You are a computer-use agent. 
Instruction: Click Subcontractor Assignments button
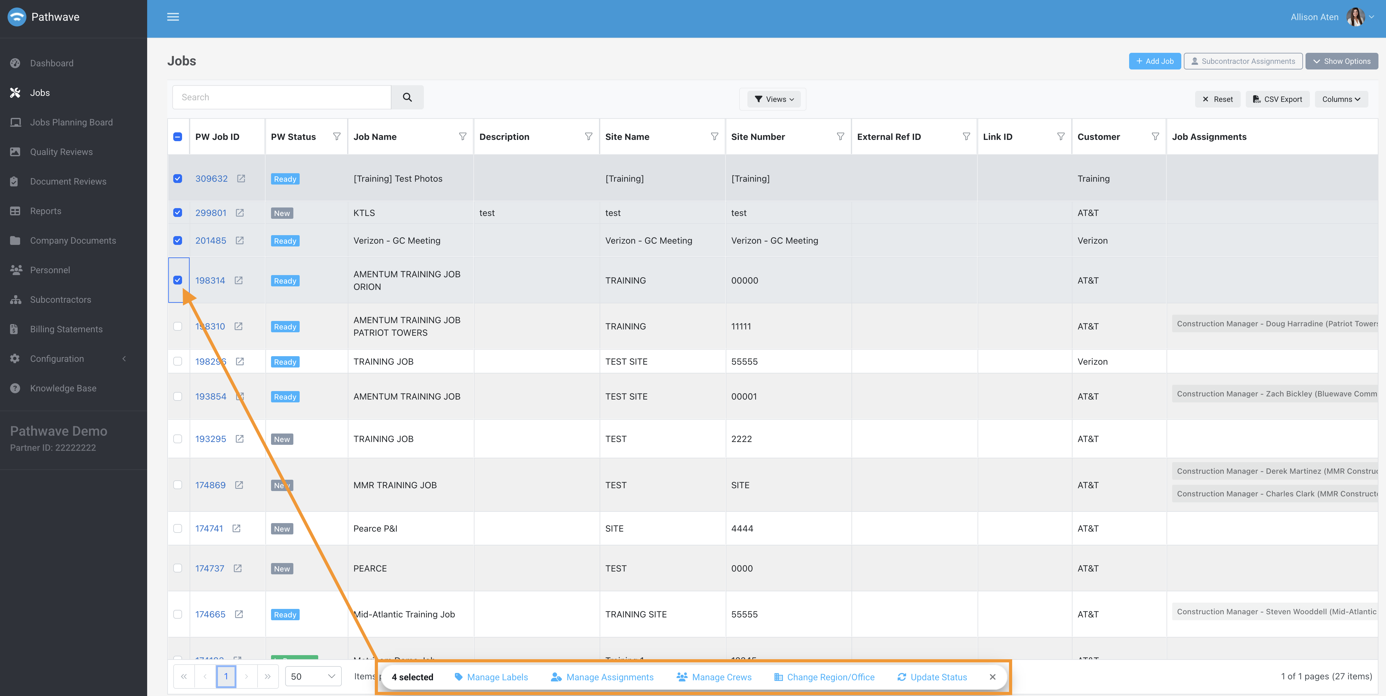(x=1243, y=61)
